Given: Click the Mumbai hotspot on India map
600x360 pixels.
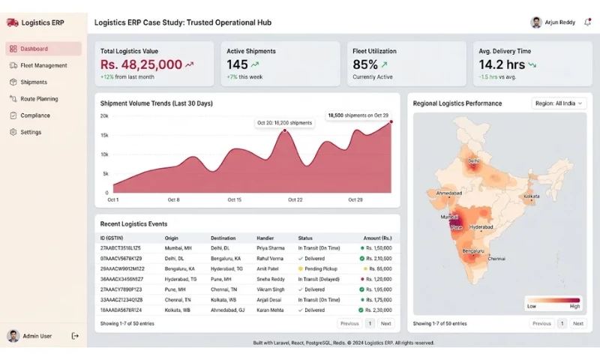Looking at the screenshot, I should click(x=454, y=220).
